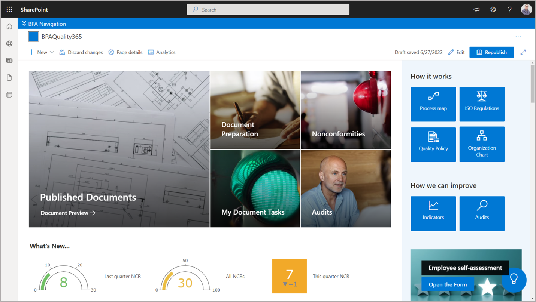Image resolution: width=536 pixels, height=302 pixels.
Task: Click the search input field
Action: click(268, 10)
